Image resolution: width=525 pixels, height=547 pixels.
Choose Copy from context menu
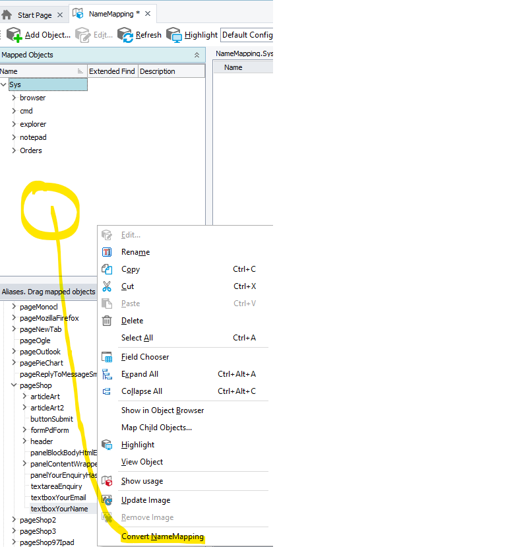pos(131,269)
